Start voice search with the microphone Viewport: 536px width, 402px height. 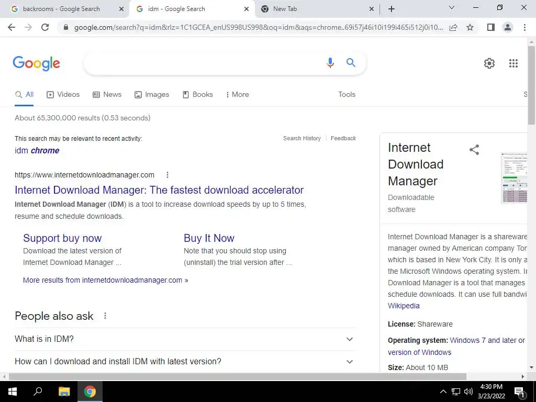pos(330,63)
